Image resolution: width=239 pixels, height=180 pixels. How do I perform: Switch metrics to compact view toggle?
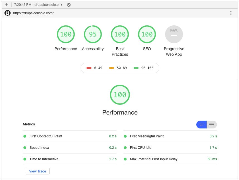202,125
